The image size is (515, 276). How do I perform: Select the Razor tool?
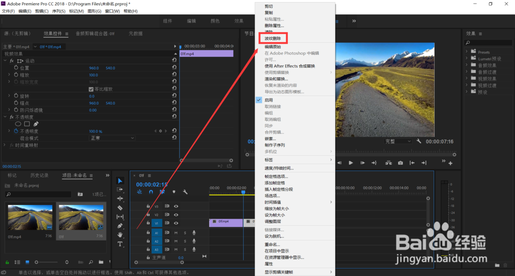[120, 208]
